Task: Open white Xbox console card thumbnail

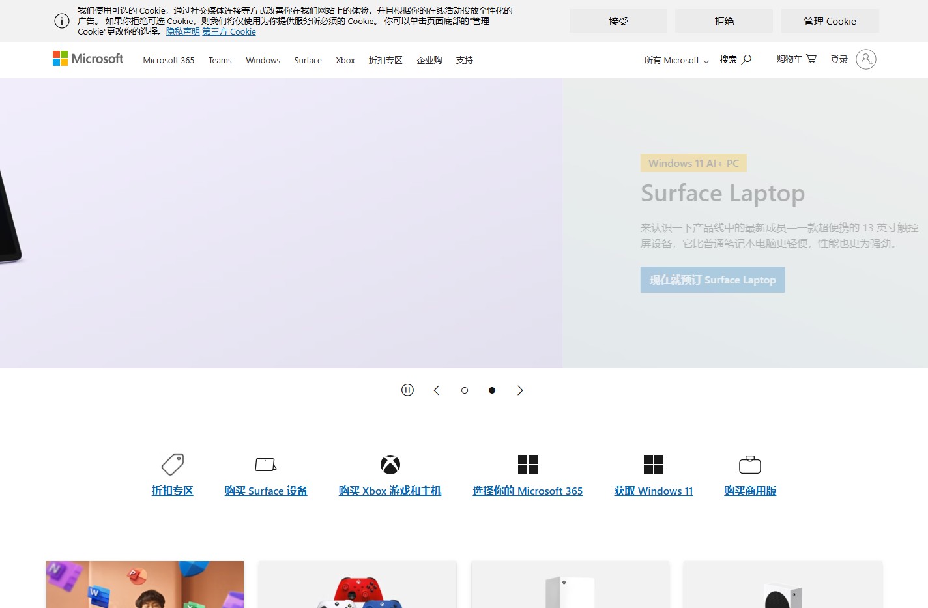Action: (x=570, y=585)
